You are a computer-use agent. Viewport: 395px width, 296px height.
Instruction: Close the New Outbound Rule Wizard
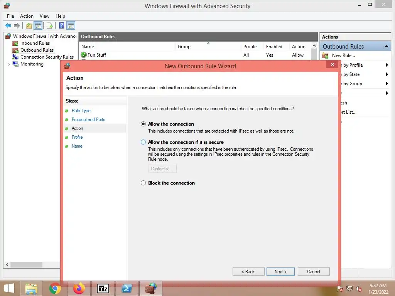click(333, 65)
